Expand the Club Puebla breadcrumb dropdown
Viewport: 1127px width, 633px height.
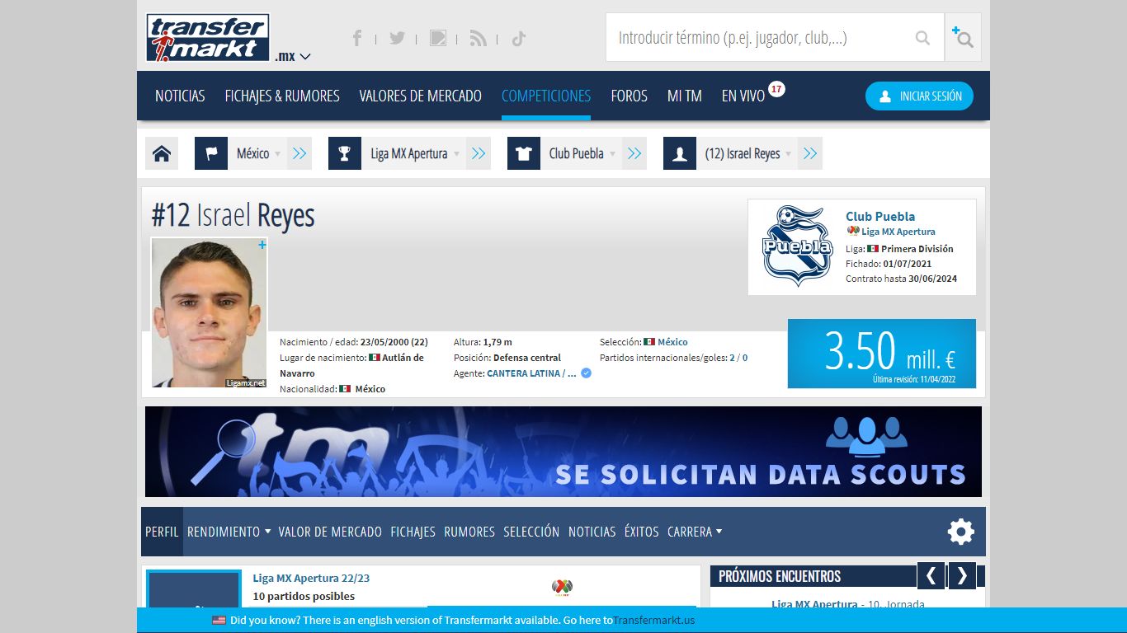coord(612,154)
